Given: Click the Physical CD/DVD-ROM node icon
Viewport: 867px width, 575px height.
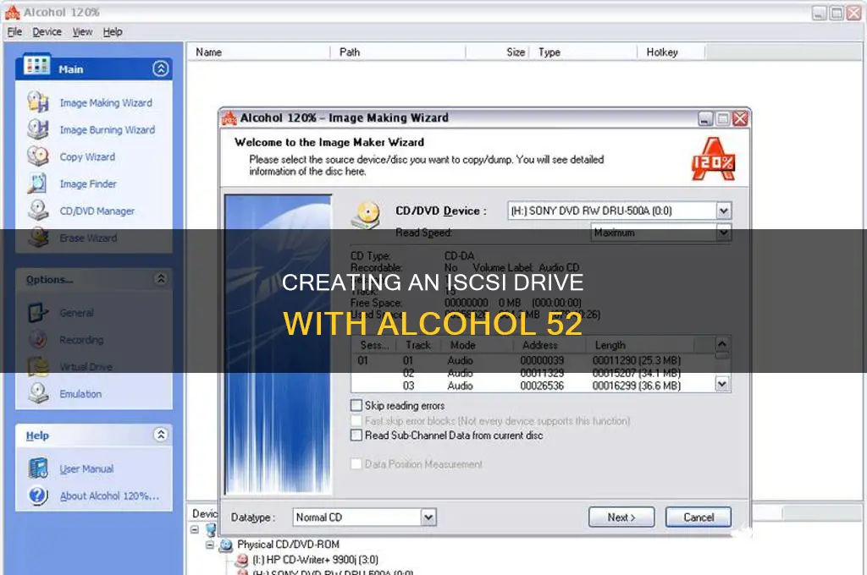Looking at the screenshot, I should click(x=225, y=545).
